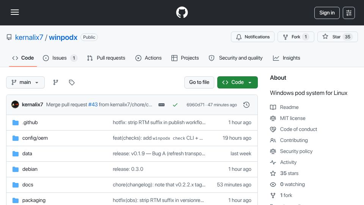Expand the main branch dropdown
364x205 pixels.
pos(25,82)
